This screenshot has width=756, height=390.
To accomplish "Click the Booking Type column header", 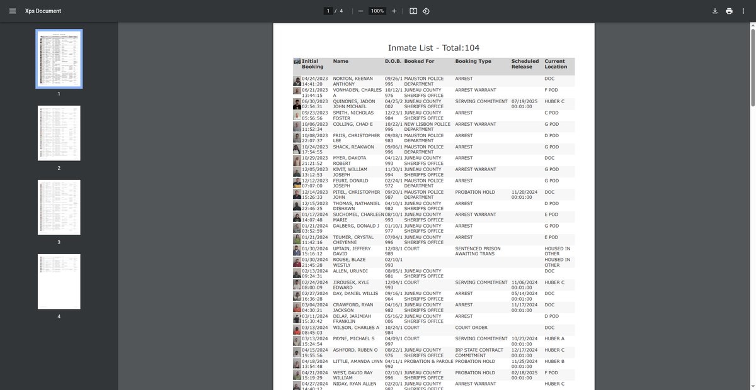I will pyautogui.click(x=473, y=61).
